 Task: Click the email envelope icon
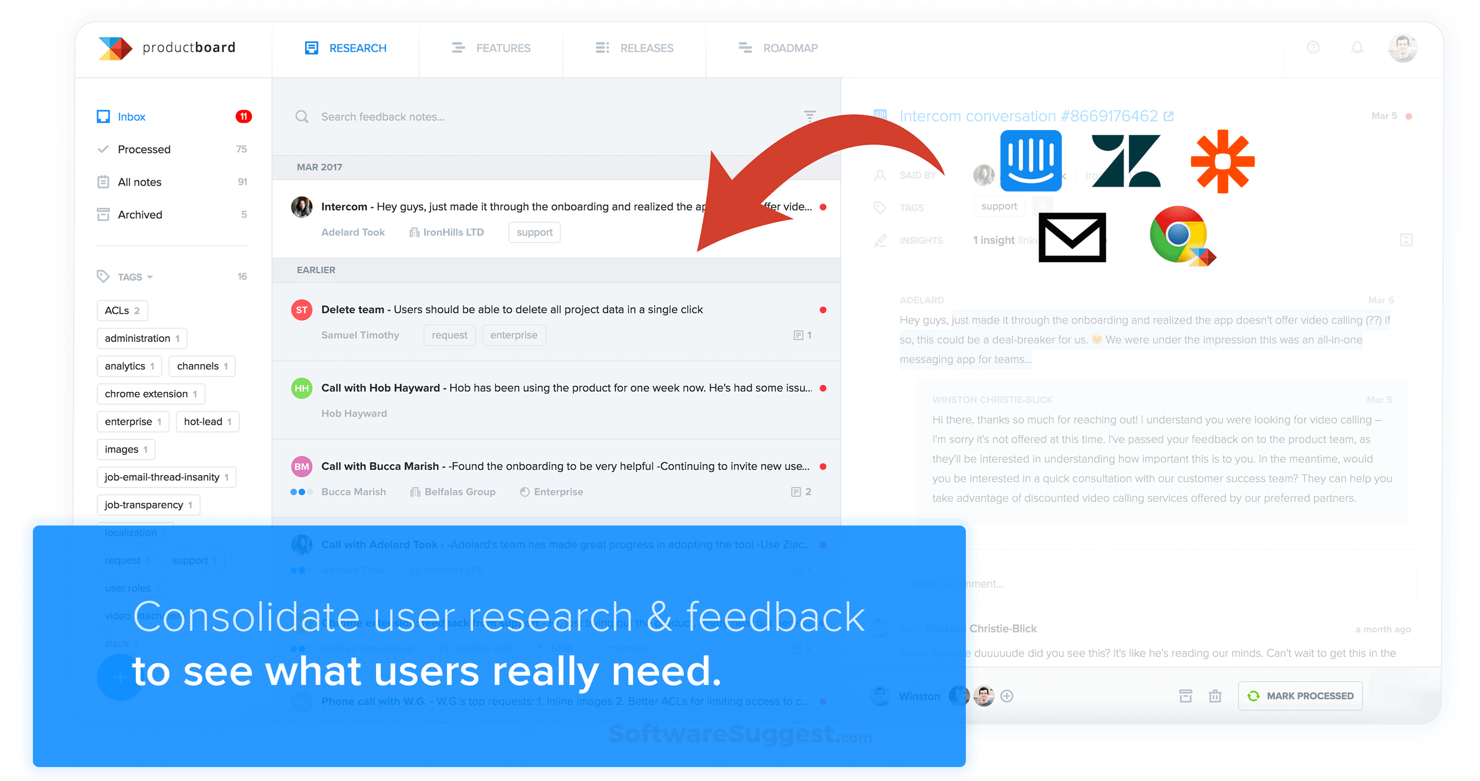1072,238
